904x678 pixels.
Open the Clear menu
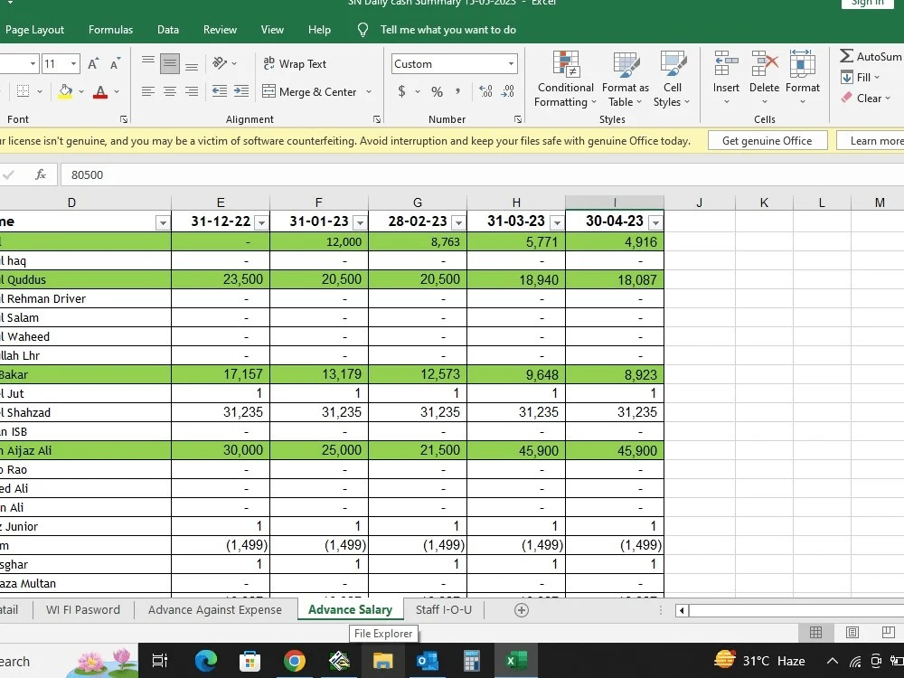[865, 98]
